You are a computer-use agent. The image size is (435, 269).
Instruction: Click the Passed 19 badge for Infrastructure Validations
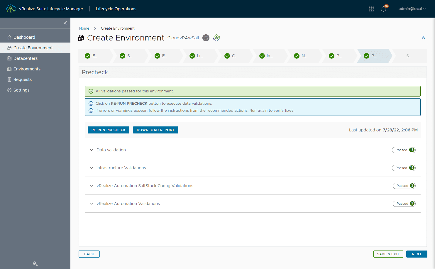coord(404,168)
